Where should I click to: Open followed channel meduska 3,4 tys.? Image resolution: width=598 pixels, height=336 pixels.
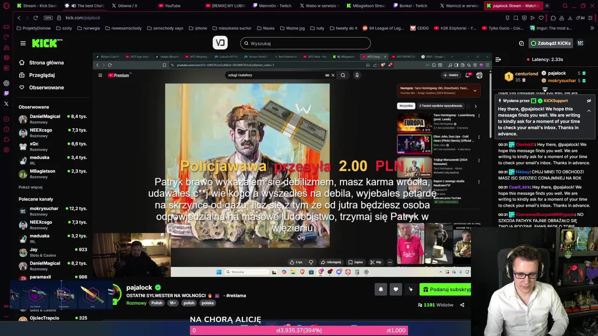click(x=53, y=160)
